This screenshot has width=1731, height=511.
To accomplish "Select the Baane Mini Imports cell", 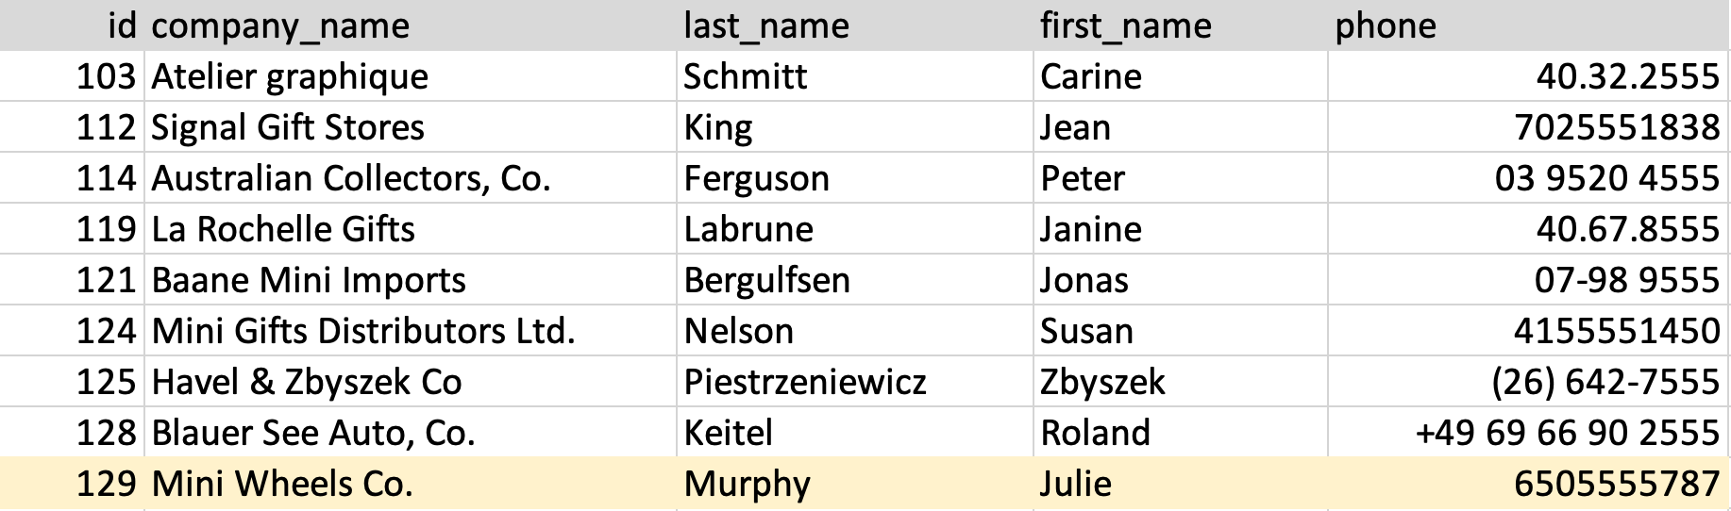I will (309, 280).
